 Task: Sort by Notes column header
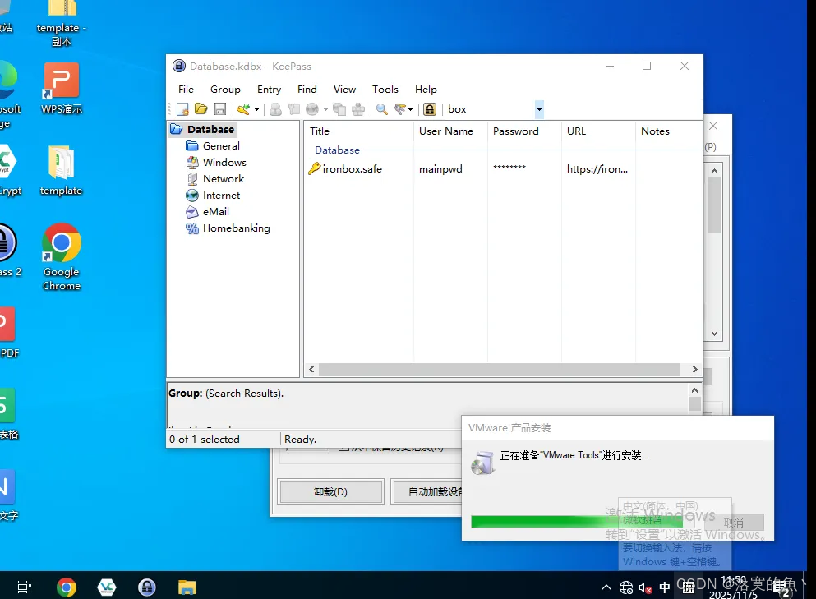pos(669,131)
